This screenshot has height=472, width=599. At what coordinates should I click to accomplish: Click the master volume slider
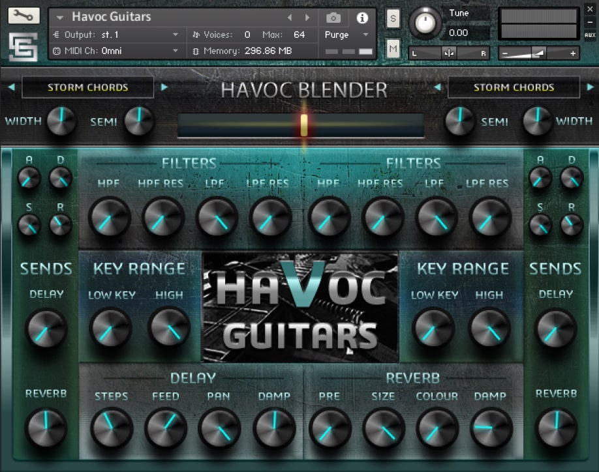tap(538, 53)
